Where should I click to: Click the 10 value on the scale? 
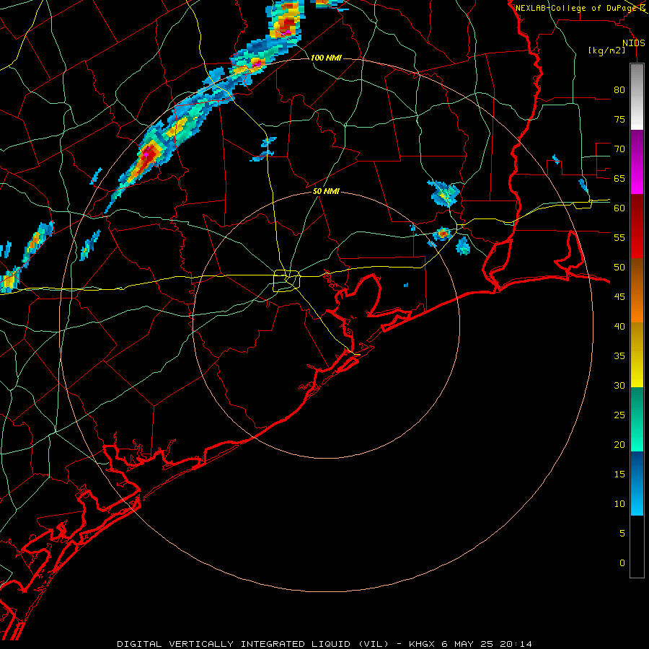pos(619,504)
